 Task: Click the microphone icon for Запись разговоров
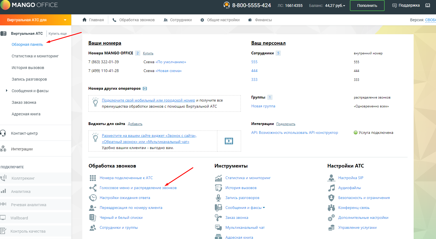pos(218,198)
